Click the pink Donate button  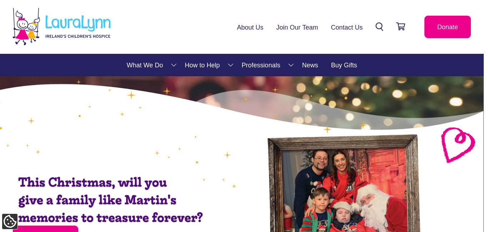[x=447, y=27]
